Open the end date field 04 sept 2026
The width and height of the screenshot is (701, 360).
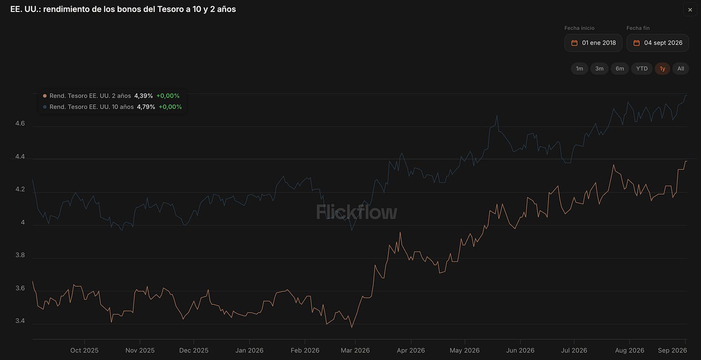click(658, 43)
